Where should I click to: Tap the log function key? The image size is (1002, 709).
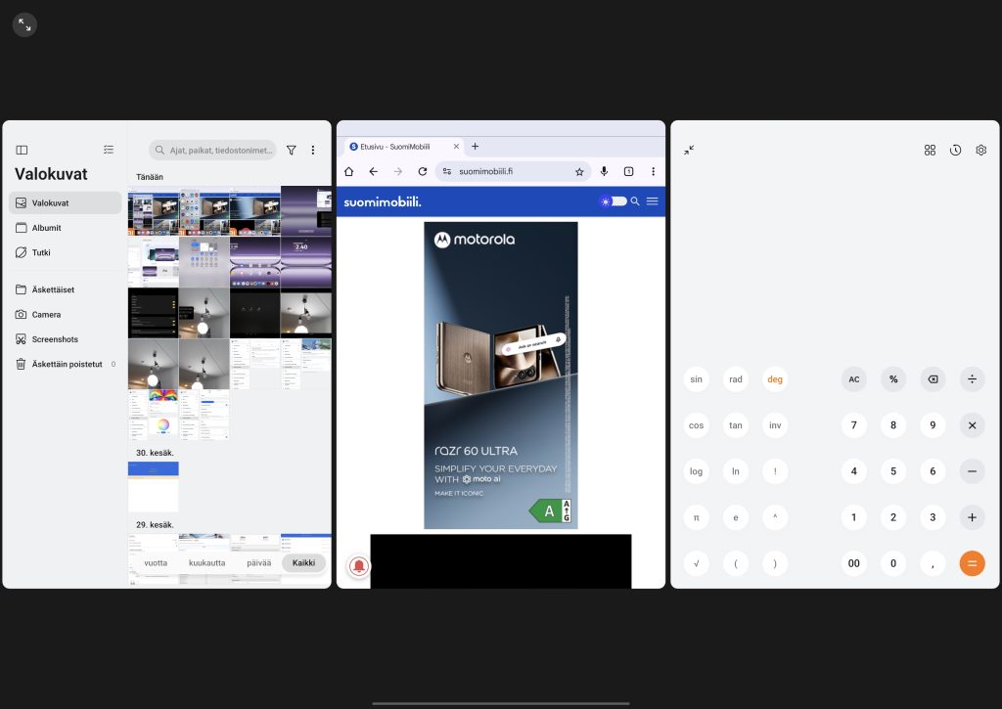696,471
